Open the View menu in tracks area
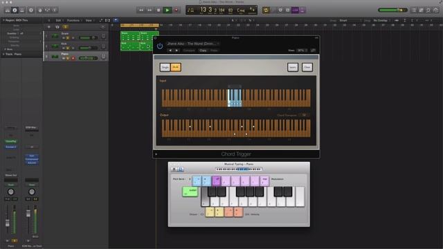The width and height of the screenshot is (443, 249). [x=89, y=20]
